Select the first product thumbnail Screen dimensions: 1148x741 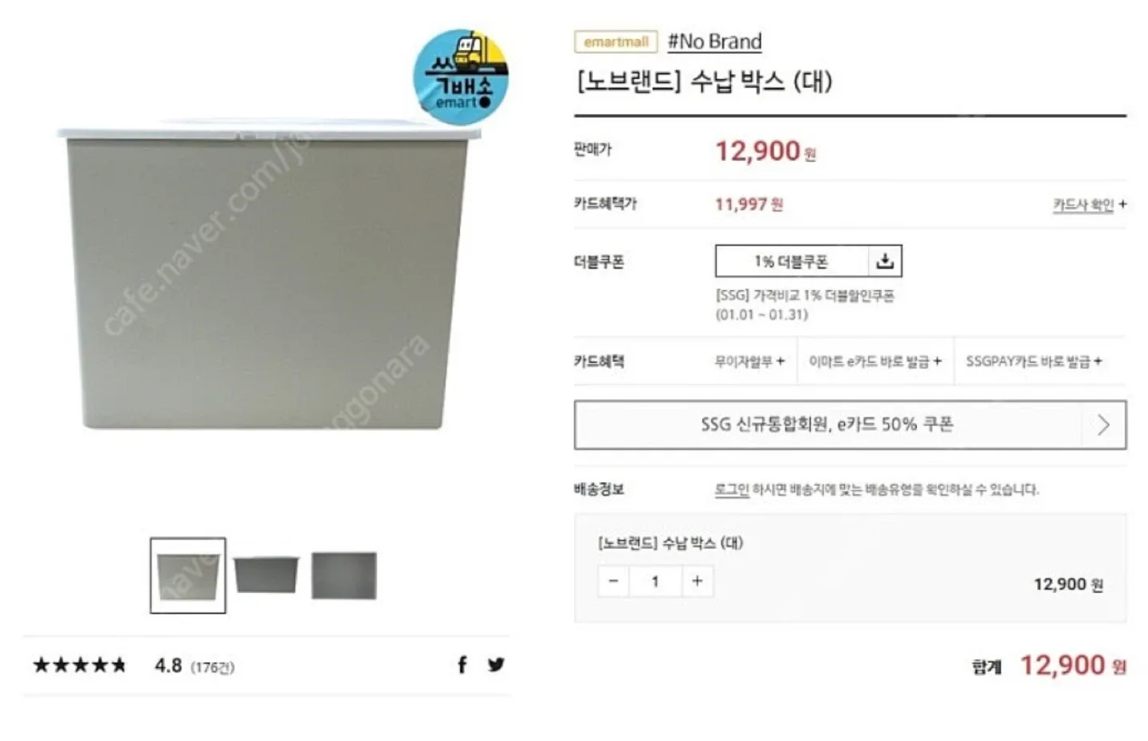coord(188,575)
